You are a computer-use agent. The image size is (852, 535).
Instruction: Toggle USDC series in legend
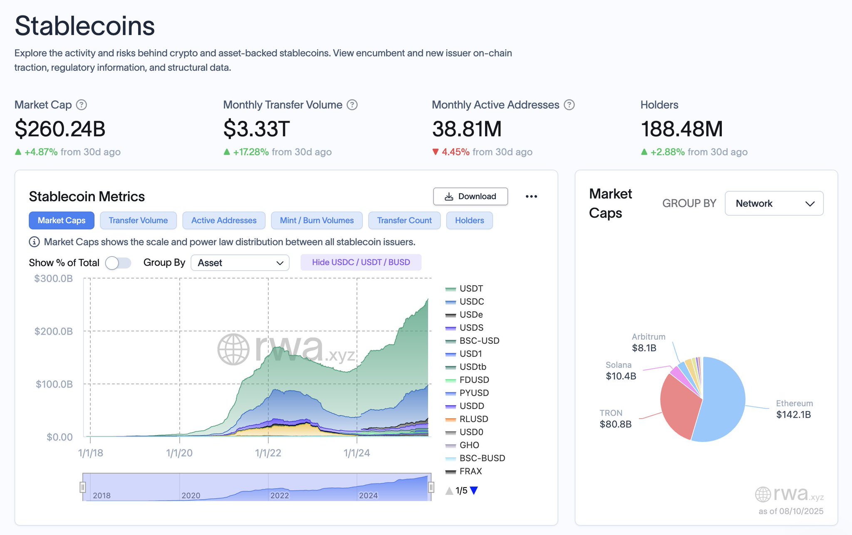tap(465, 301)
